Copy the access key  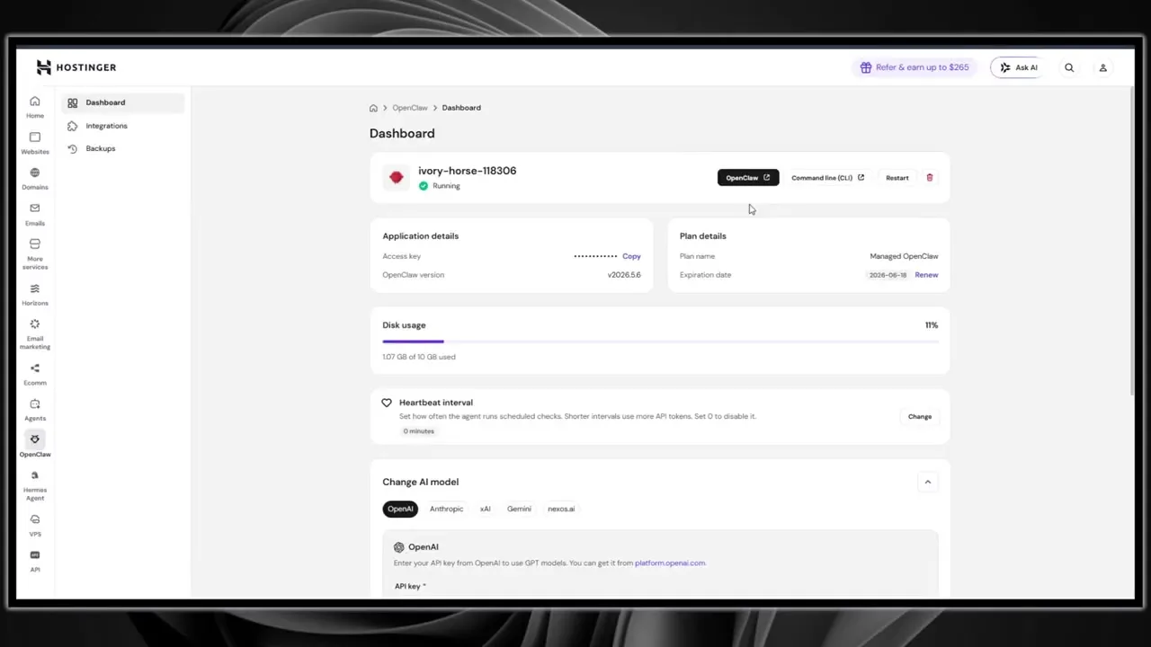click(631, 256)
